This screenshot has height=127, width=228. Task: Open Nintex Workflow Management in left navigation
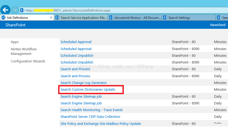pos(24,51)
